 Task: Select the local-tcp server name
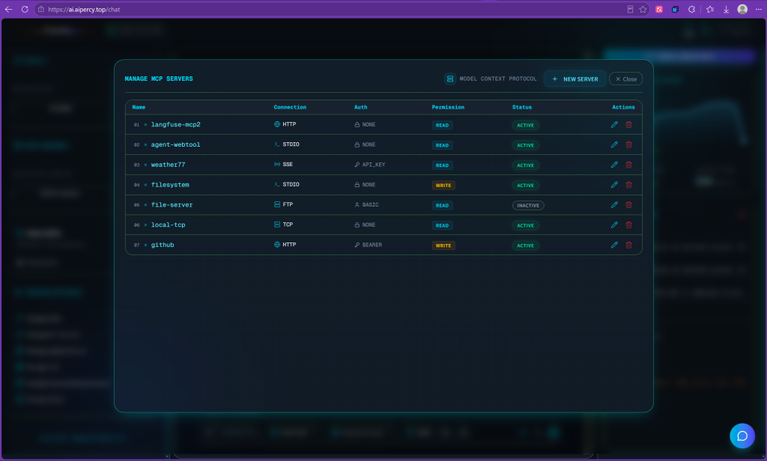click(x=169, y=225)
